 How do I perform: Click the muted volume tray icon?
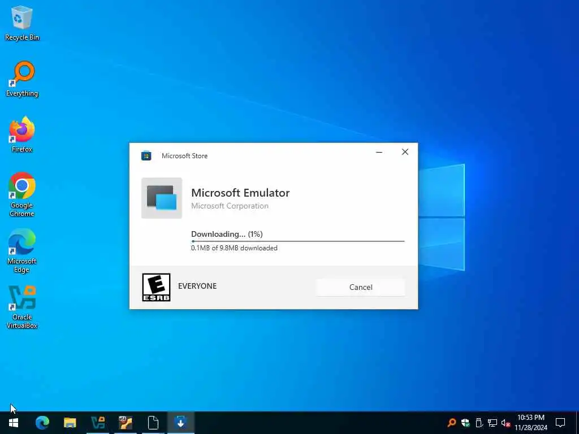[505, 423]
